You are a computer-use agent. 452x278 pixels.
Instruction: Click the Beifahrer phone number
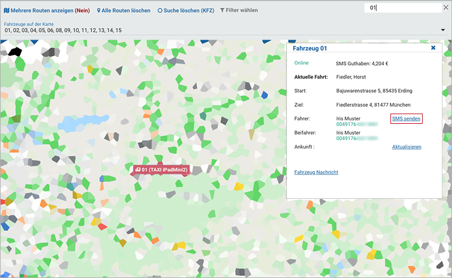[357, 138]
